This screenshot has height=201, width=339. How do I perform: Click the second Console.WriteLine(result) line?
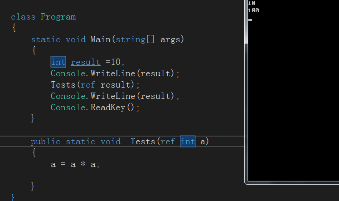click(115, 96)
